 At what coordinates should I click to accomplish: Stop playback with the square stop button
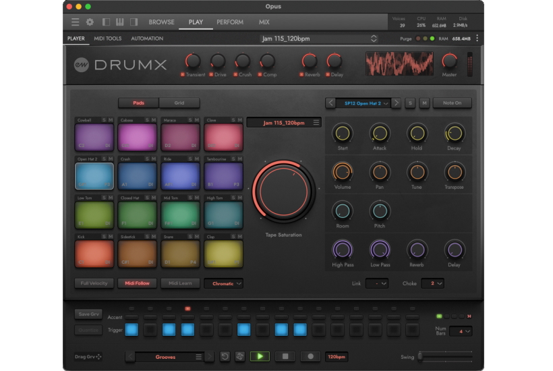point(285,357)
